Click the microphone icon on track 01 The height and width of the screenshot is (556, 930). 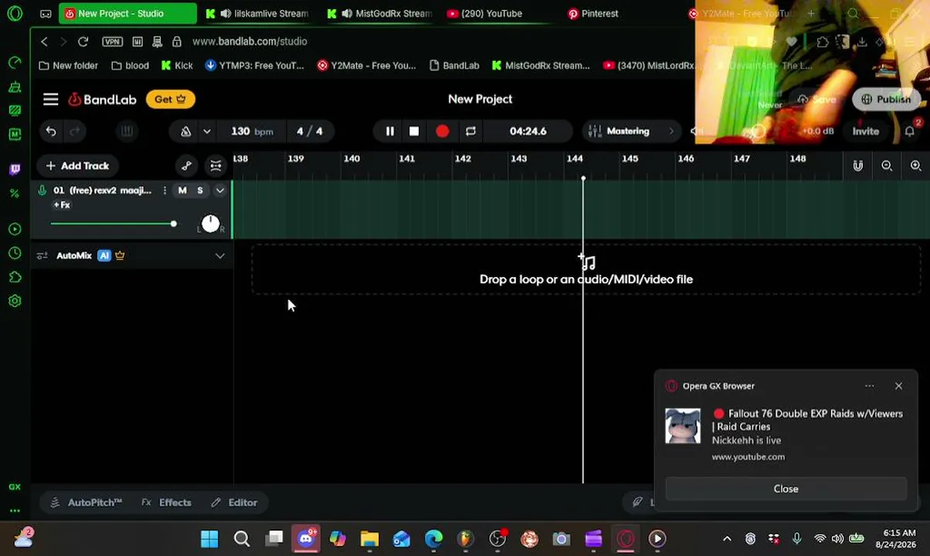pos(42,190)
